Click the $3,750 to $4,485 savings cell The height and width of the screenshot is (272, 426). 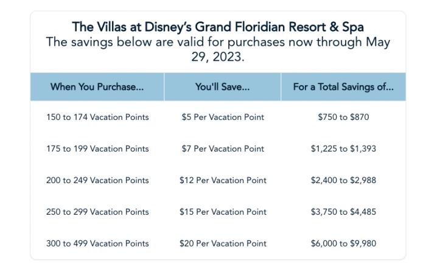coord(343,212)
